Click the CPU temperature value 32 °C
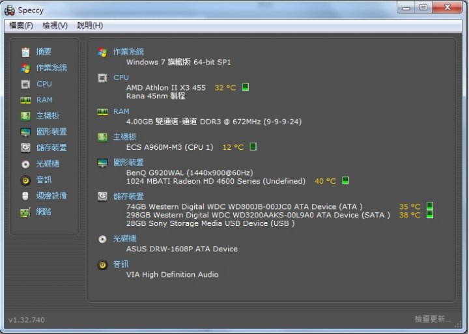Viewport: 469px width, 334px height. [x=225, y=88]
